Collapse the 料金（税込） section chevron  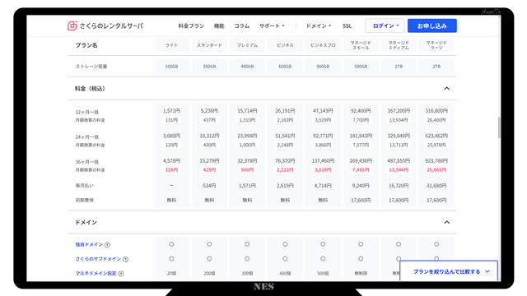tap(446, 89)
